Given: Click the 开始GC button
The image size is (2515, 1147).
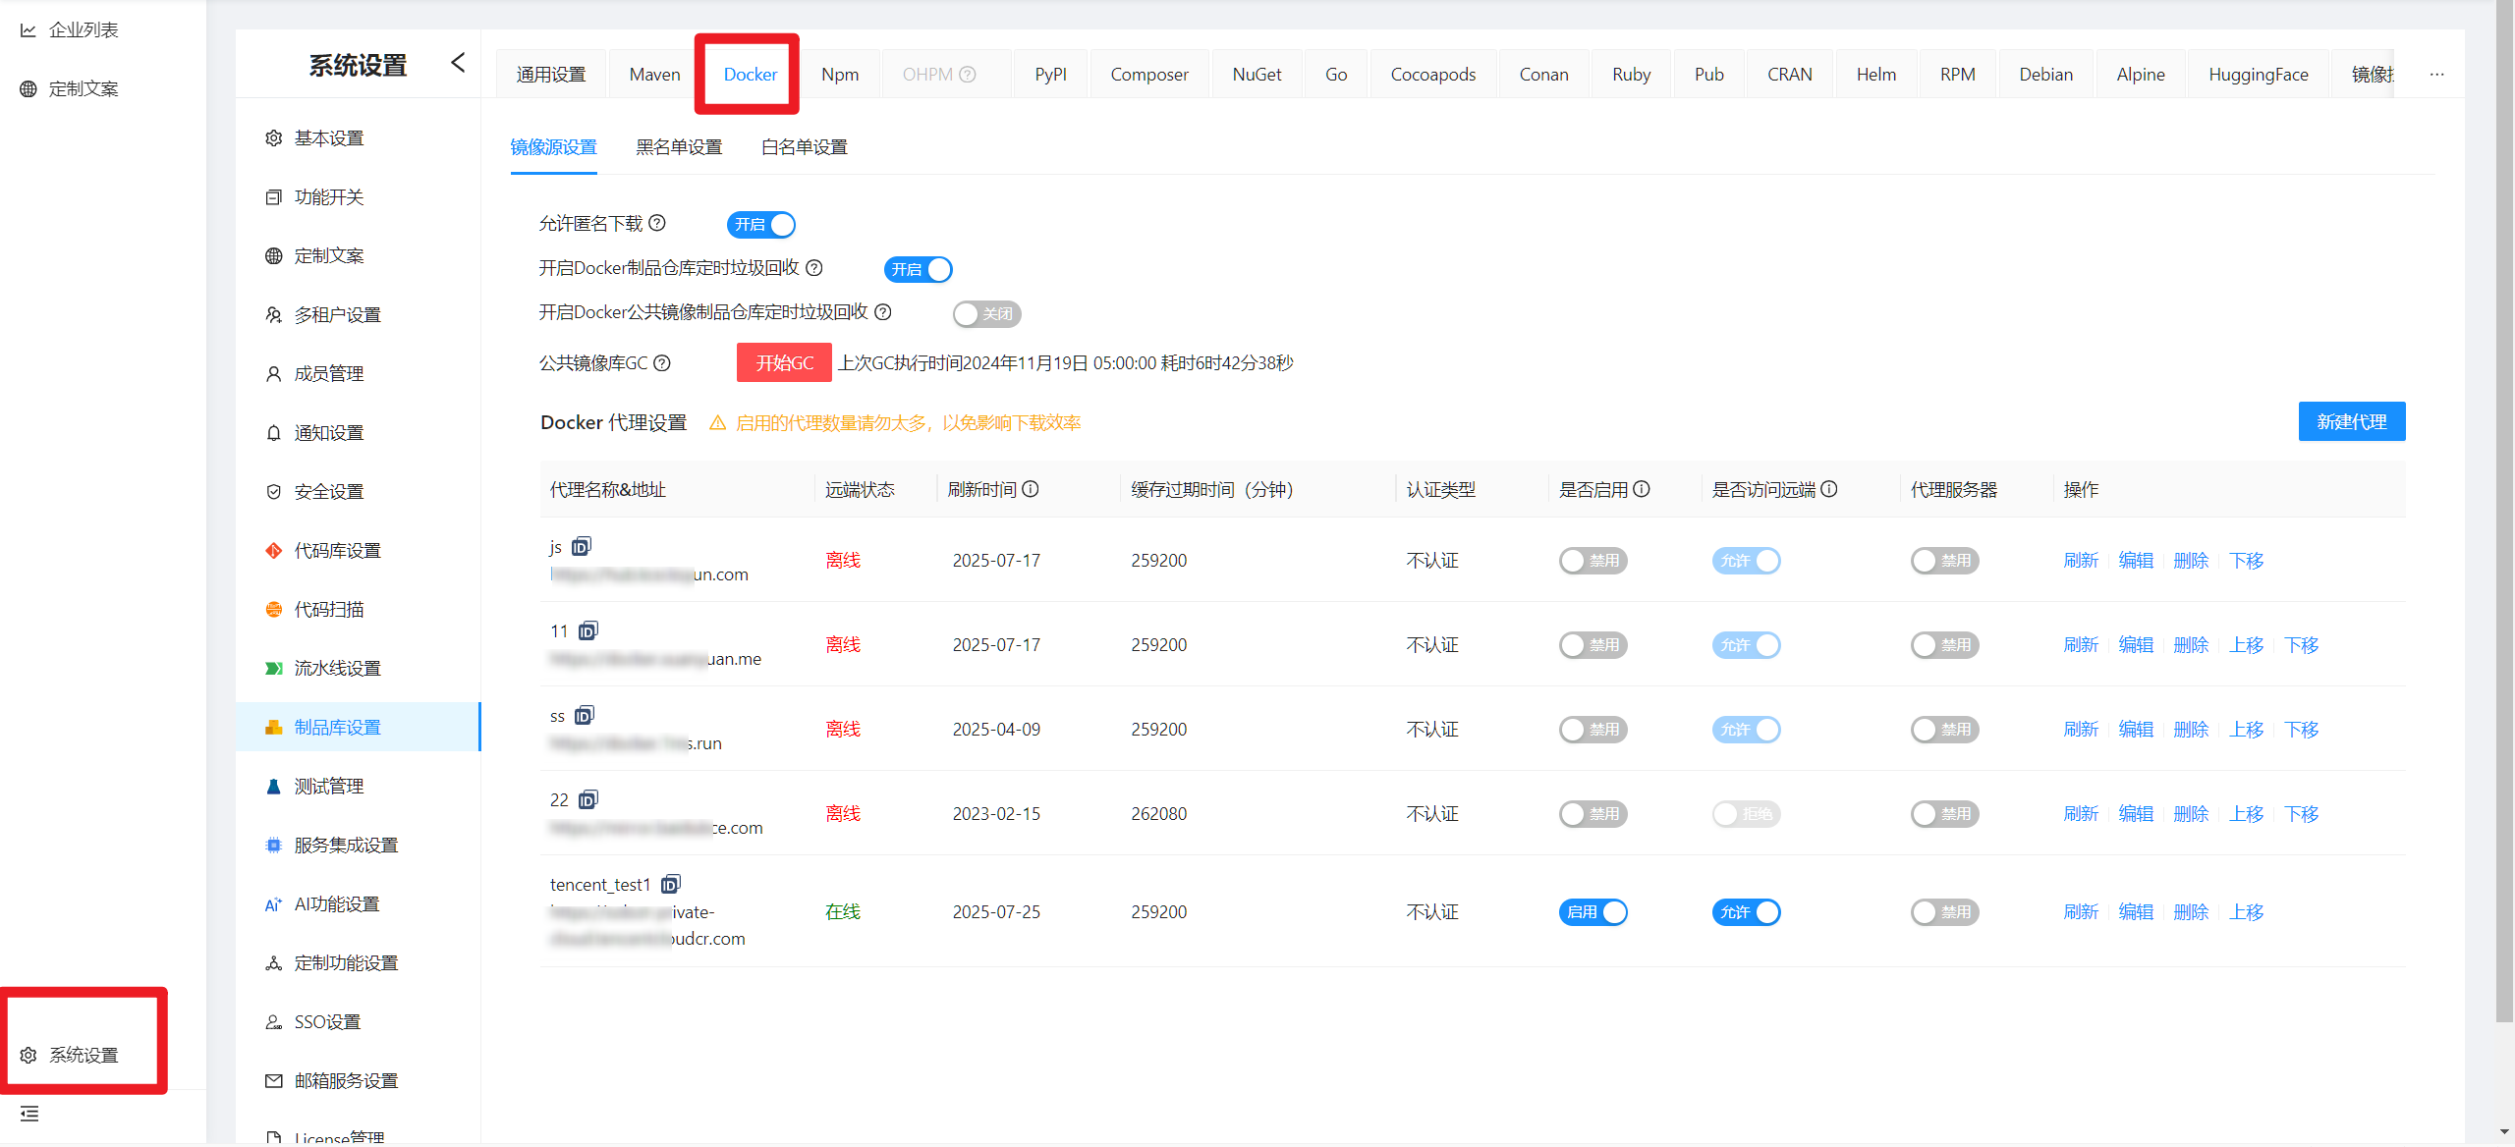Looking at the screenshot, I should [x=783, y=362].
